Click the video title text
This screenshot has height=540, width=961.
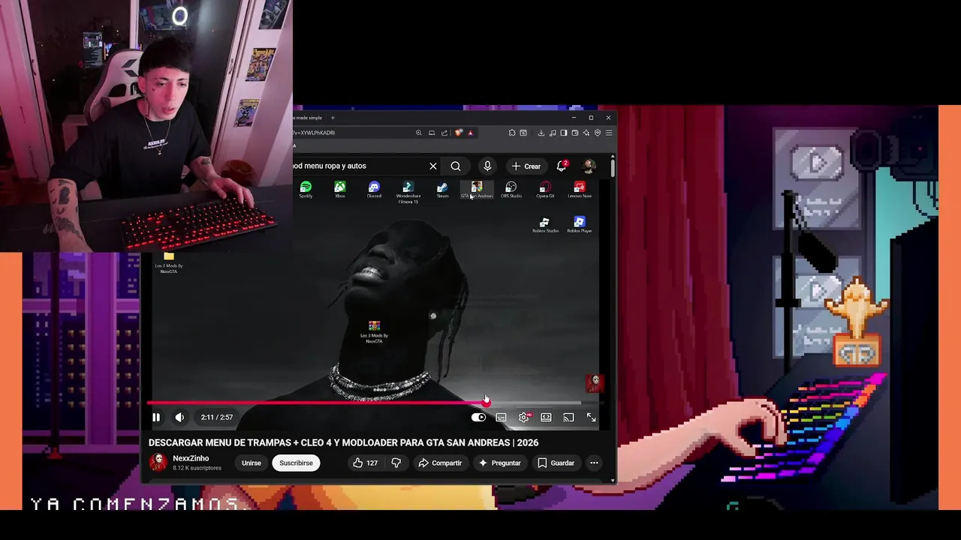coord(343,442)
